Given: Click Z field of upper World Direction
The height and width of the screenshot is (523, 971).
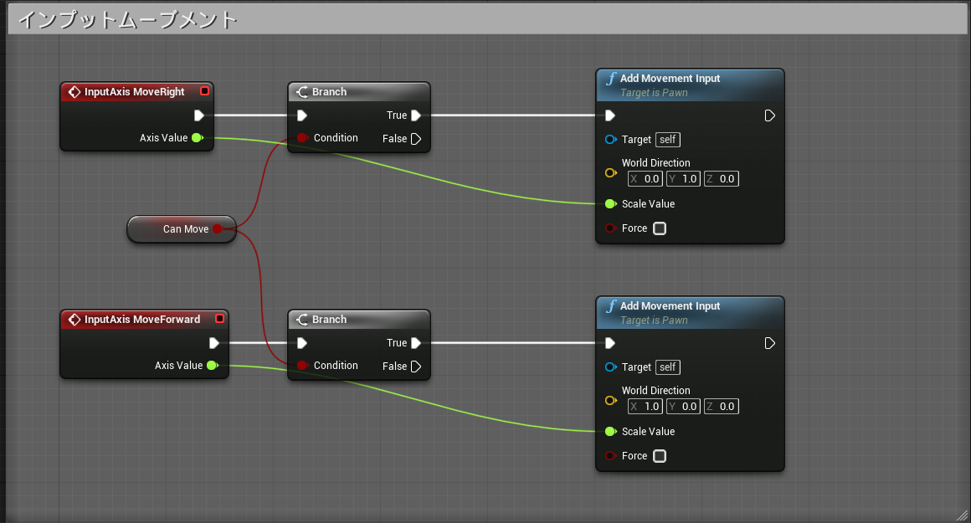Looking at the screenshot, I should (721, 179).
